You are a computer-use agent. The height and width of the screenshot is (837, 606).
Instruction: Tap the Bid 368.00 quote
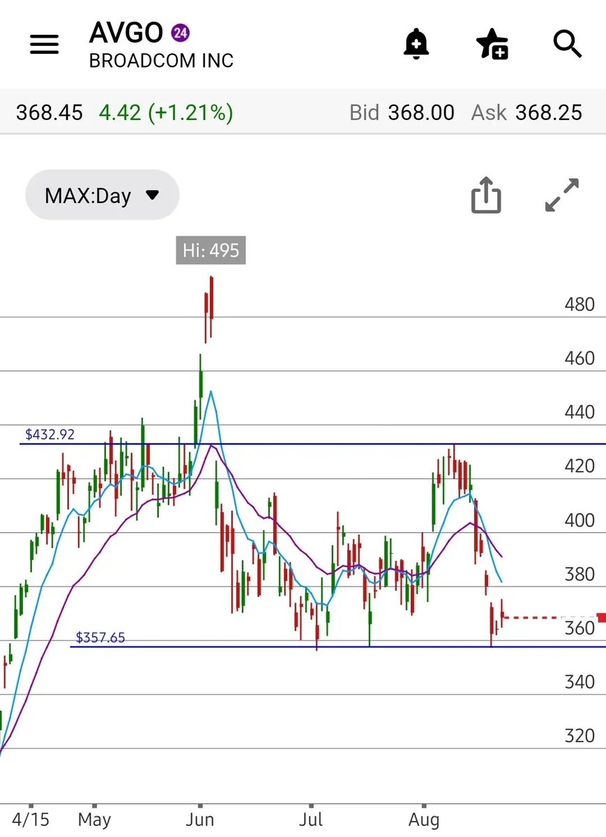click(402, 112)
